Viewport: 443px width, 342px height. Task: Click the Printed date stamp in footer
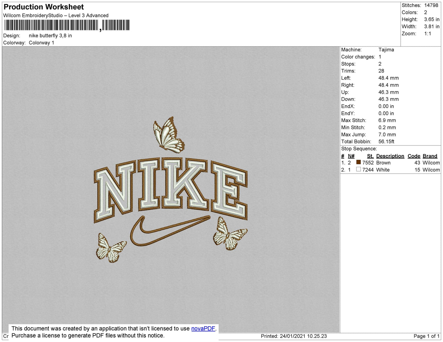click(294, 336)
